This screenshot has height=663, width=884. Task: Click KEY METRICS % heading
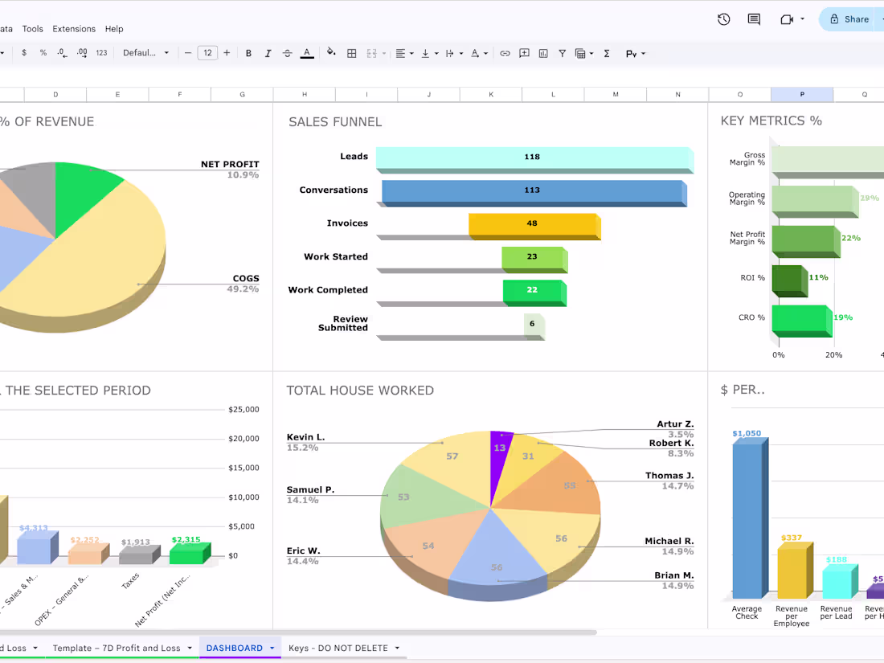[x=771, y=121]
